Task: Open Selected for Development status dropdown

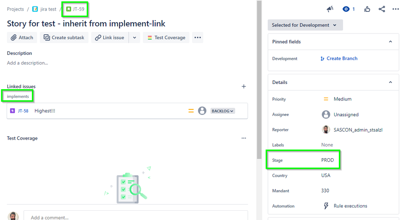Action: point(305,25)
